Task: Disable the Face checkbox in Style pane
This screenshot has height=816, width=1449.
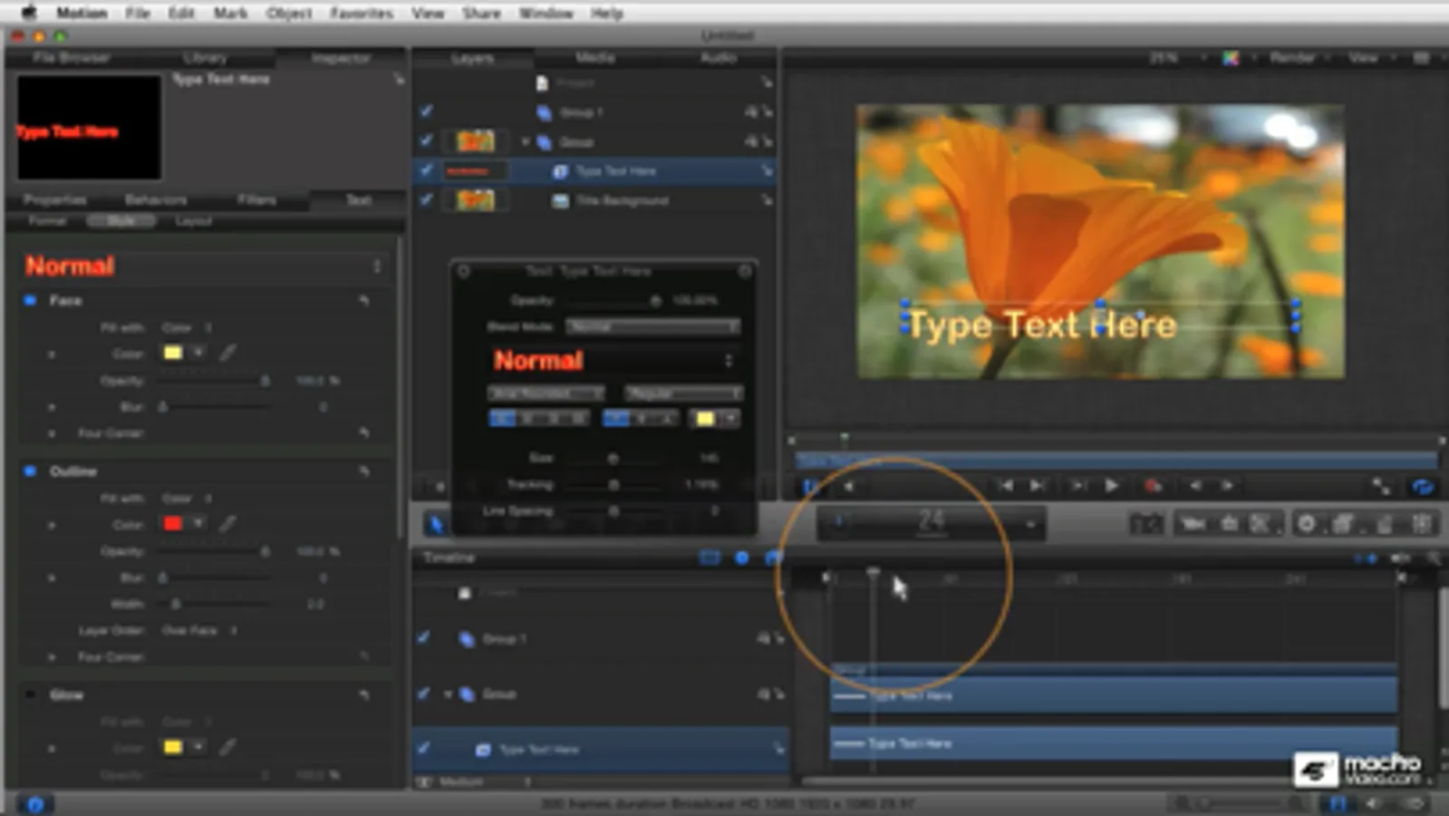Action: pos(30,300)
